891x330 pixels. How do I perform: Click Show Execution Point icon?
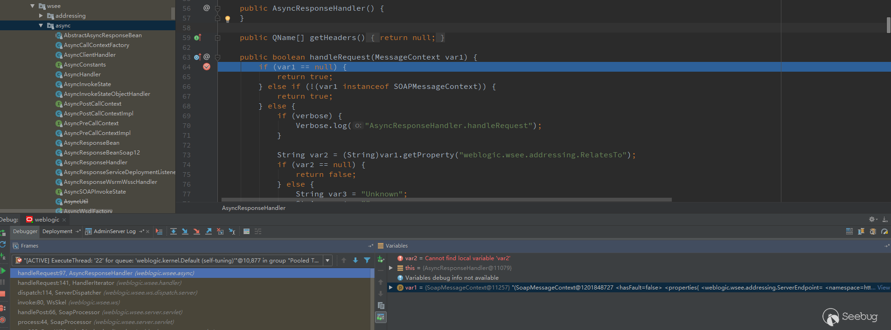[159, 231]
